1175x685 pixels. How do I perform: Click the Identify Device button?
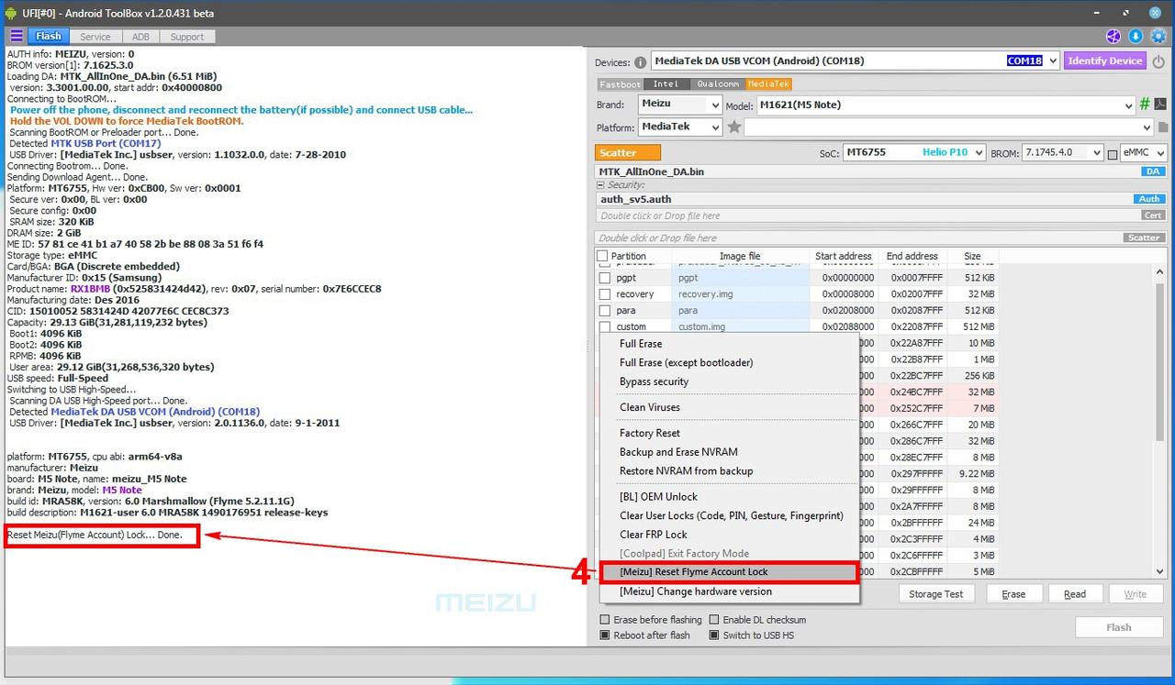click(x=1104, y=61)
